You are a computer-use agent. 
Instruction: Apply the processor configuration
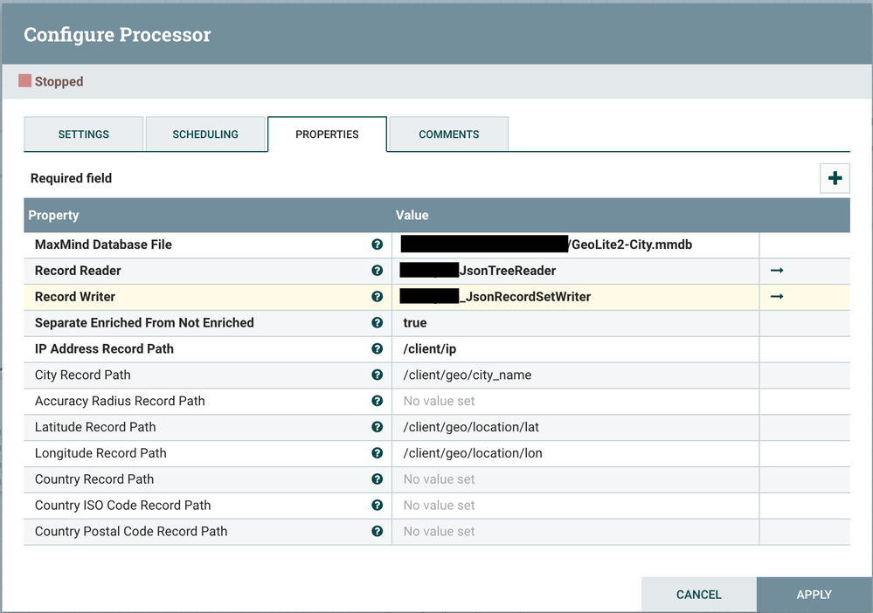click(x=814, y=595)
